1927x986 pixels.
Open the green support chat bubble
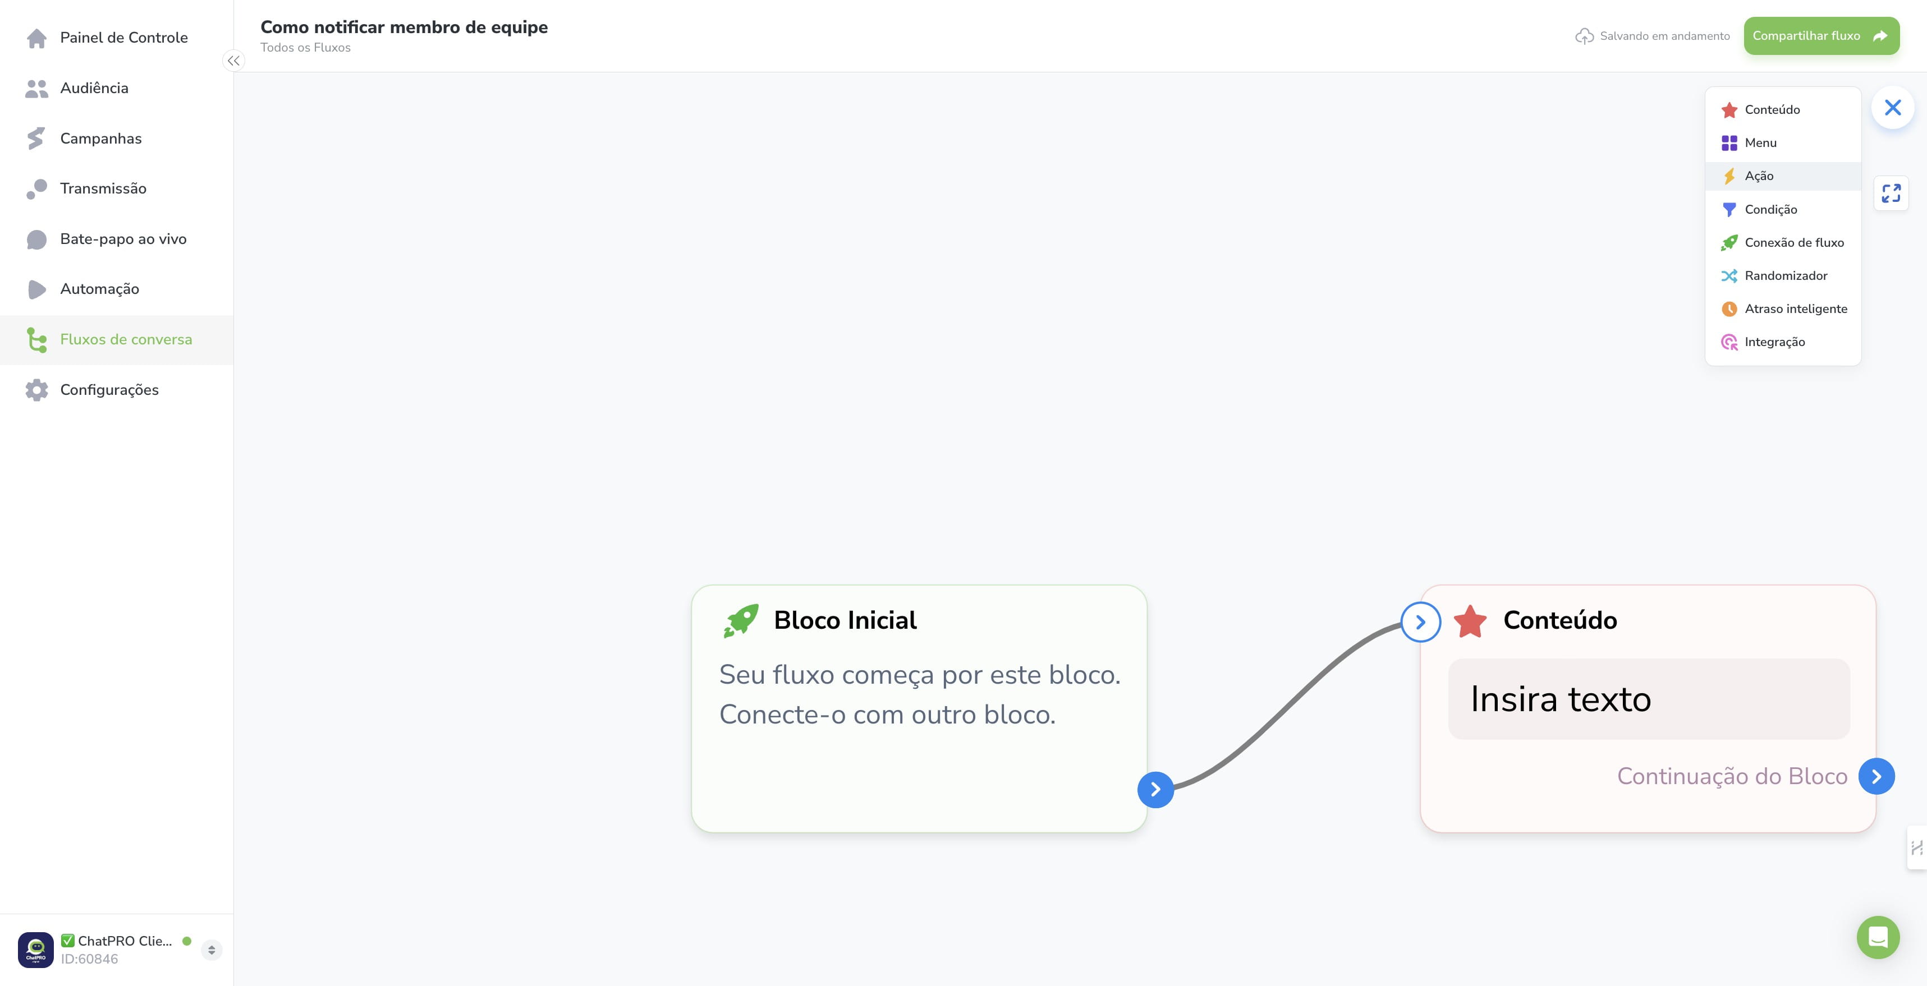pos(1878,937)
